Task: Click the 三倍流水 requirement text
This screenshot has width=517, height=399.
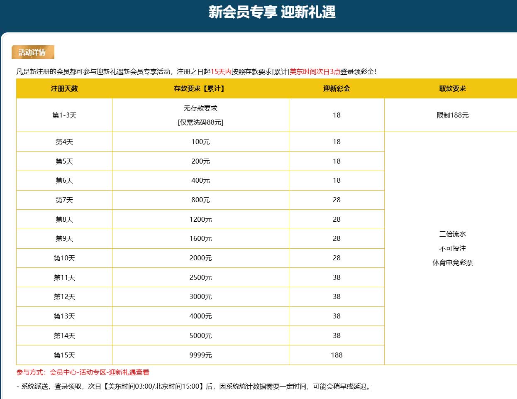Action: tap(452, 234)
